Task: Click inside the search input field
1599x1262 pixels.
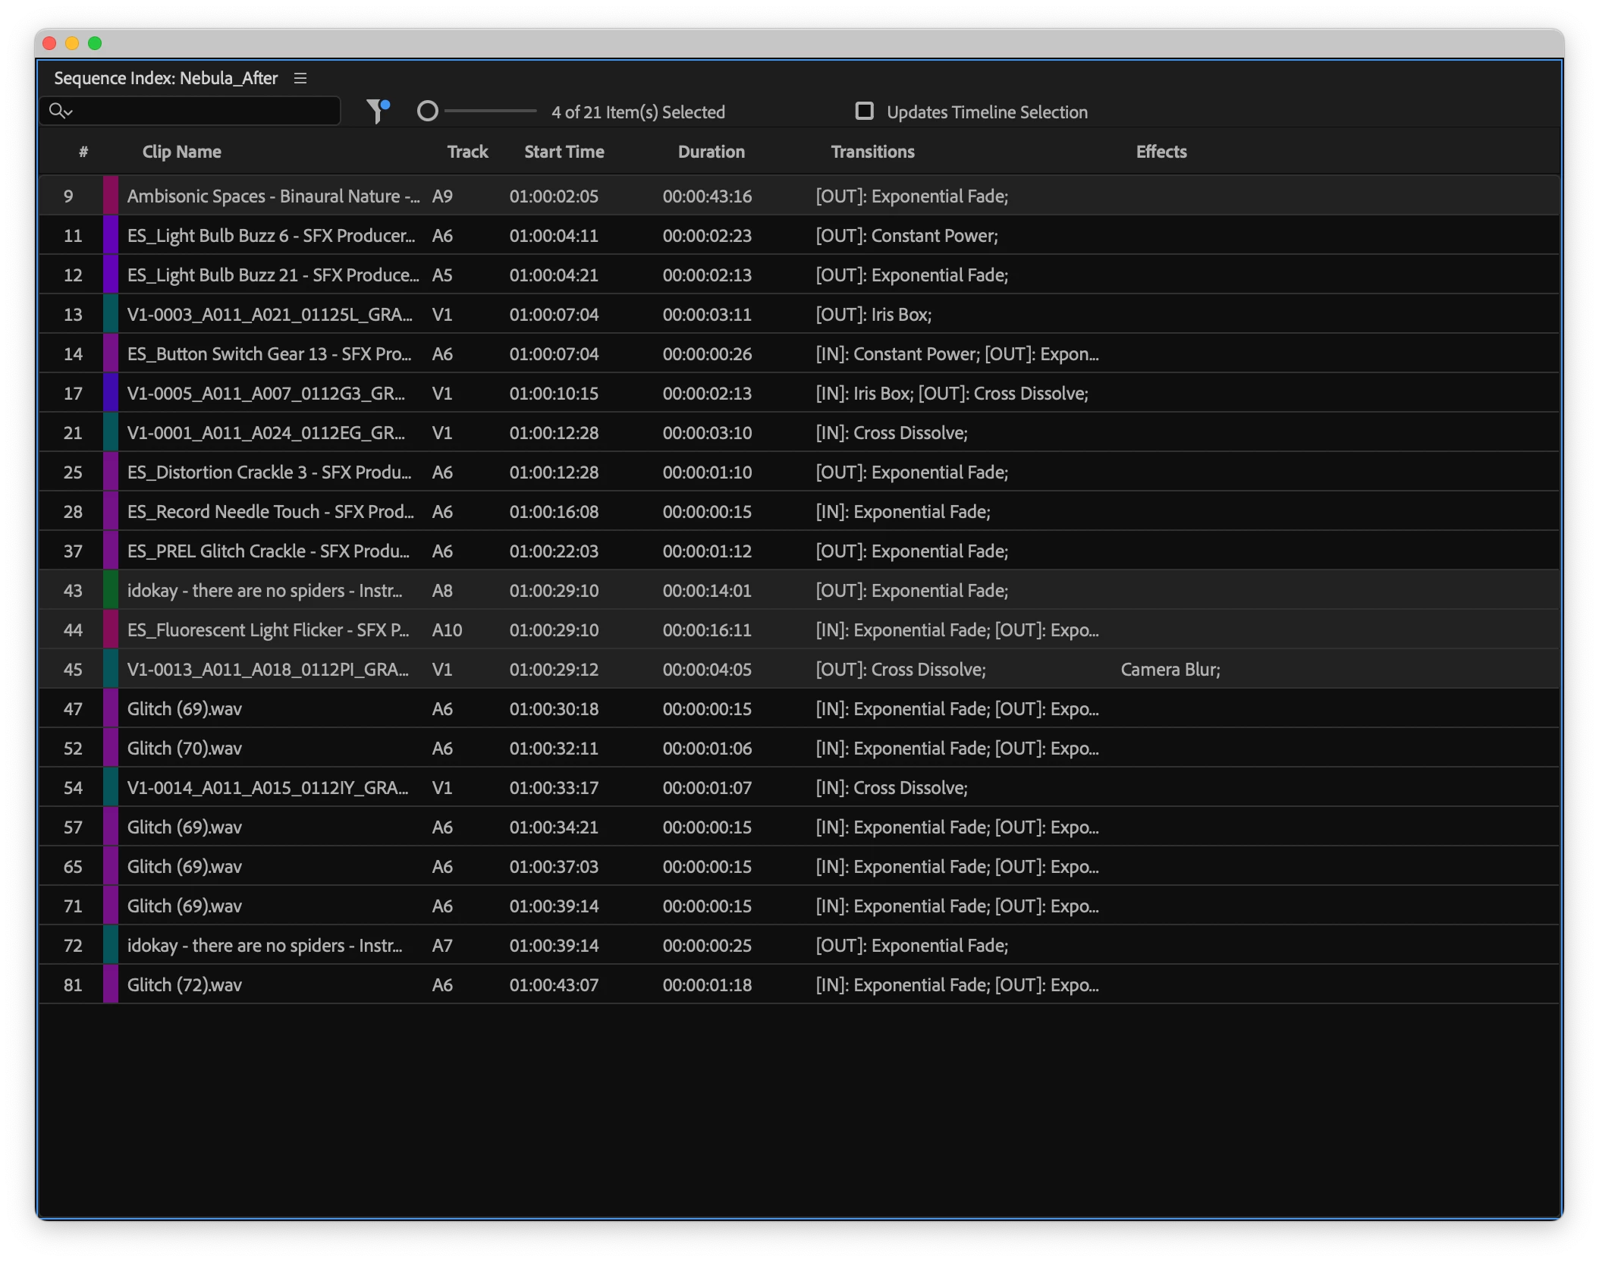Action: coord(205,111)
